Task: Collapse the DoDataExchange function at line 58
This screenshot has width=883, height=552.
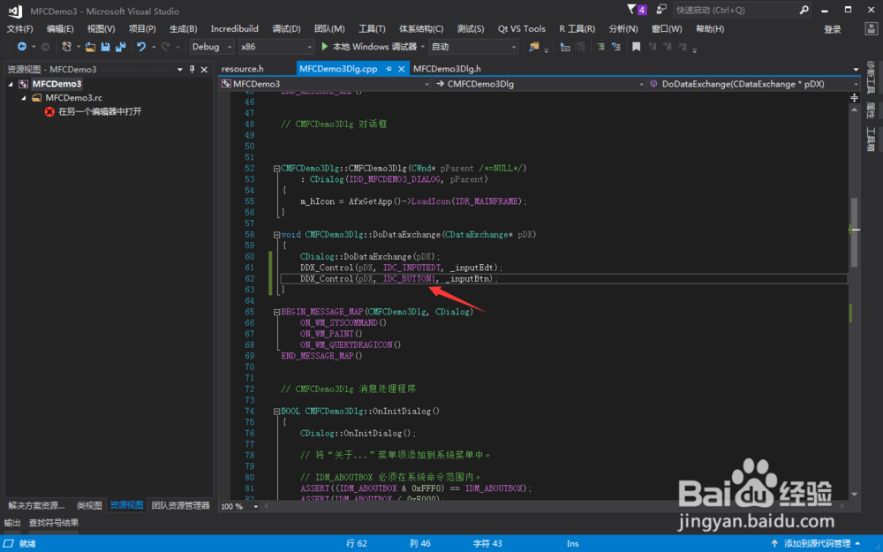Action: pyautogui.click(x=276, y=235)
